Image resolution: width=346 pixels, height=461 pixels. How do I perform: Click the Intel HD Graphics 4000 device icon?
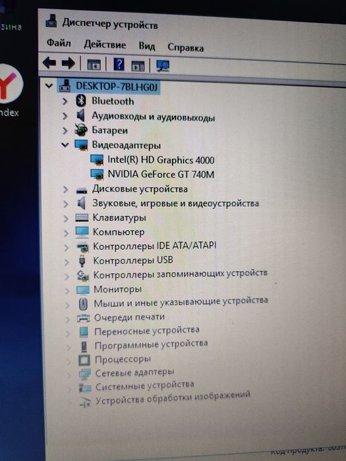pos(97,160)
